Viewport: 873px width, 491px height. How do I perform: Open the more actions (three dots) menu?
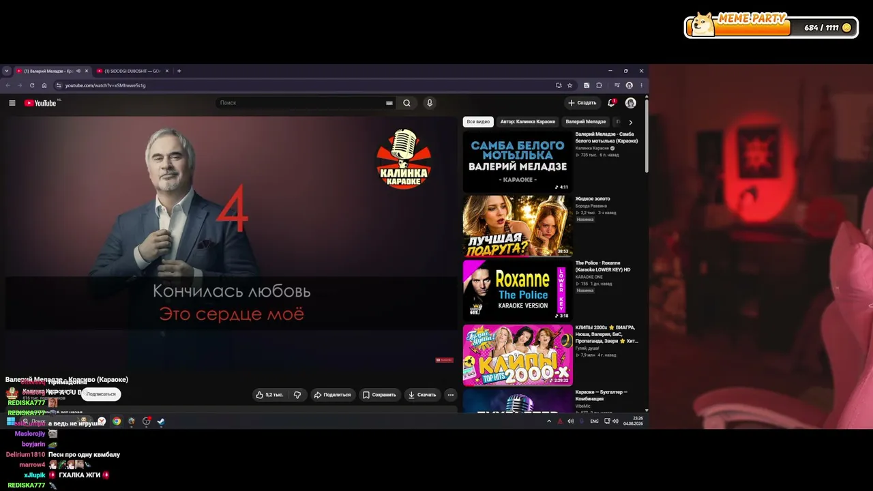(x=450, y=395)
